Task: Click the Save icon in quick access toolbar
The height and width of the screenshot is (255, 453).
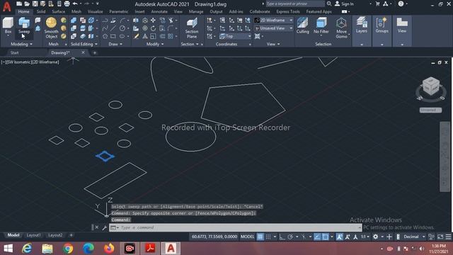Action: pyautogui.click(x=35, y=4)
